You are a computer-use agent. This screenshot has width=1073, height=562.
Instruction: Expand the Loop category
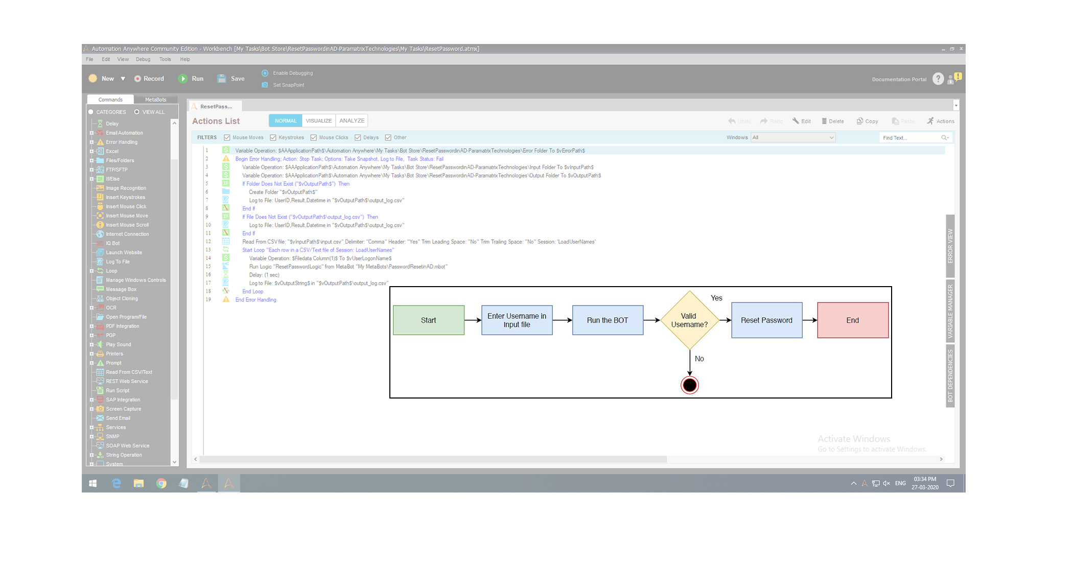pyautogui.click(x=91, y=271)
